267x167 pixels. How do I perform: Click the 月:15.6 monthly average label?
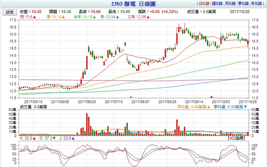click(26, 17)
